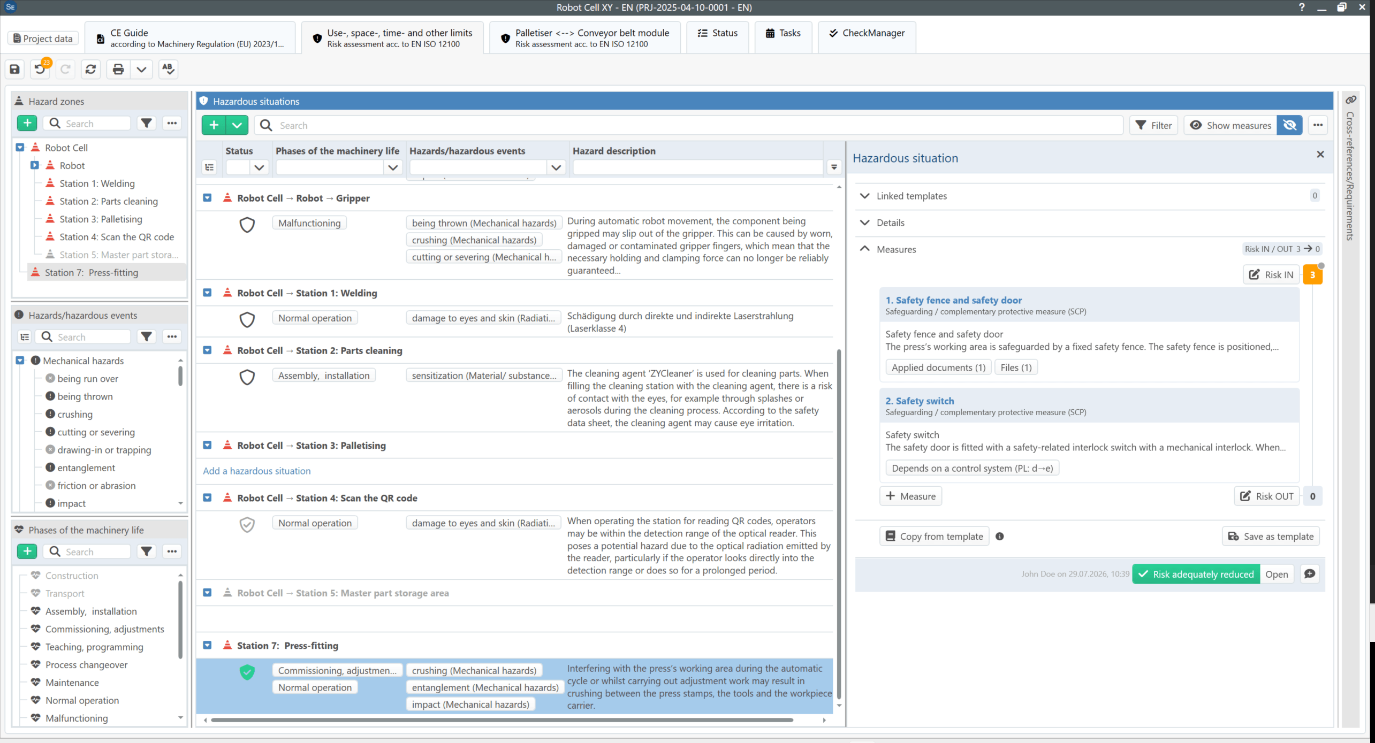Image resolution: width=1375 pixels, height=743 pixels.
Task: Click the table grouping icon below Status
Action: pos(209,167)
